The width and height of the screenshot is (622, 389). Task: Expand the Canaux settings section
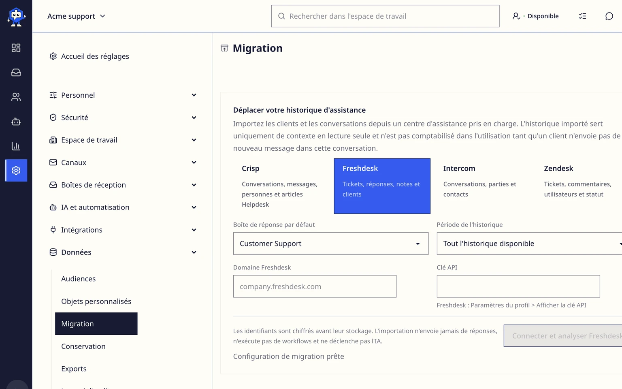coord(123,162)
